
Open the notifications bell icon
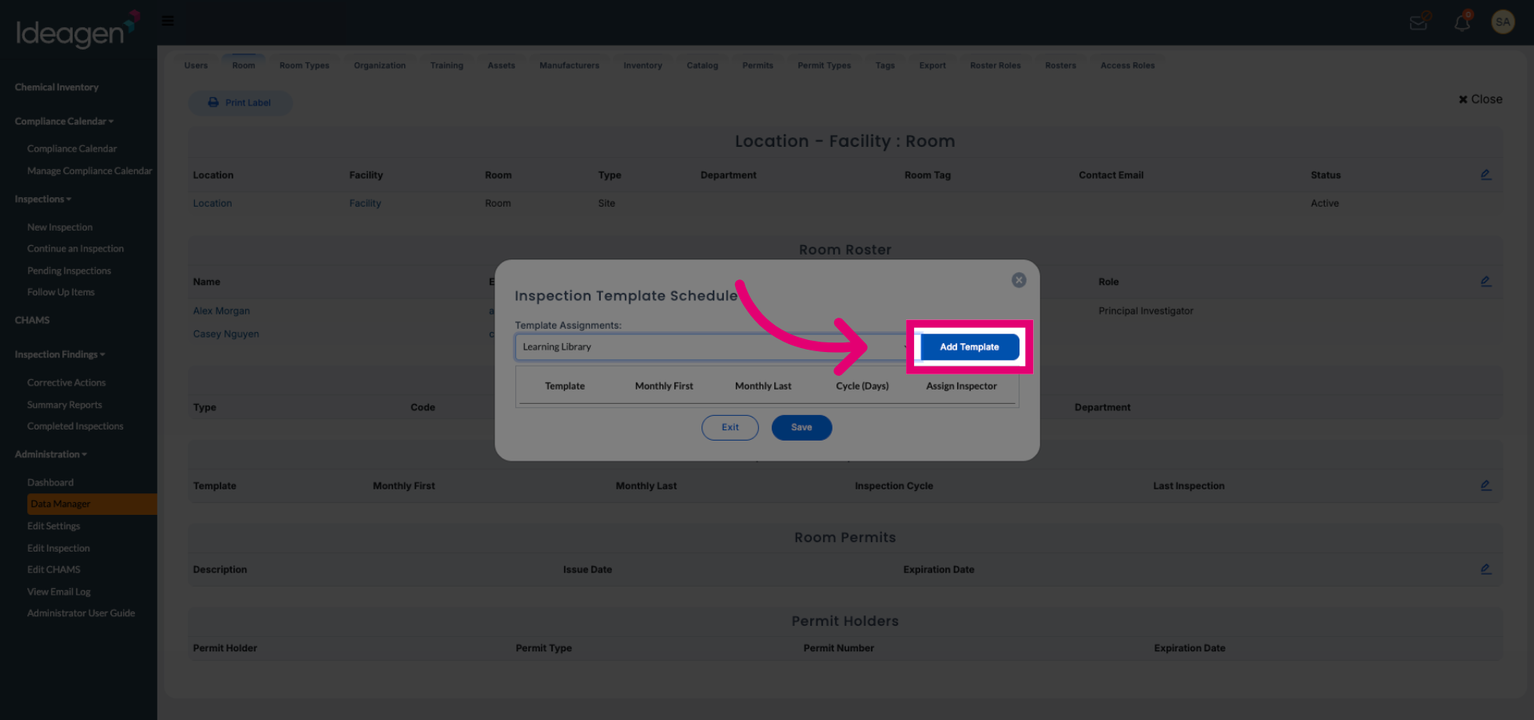1462,22
